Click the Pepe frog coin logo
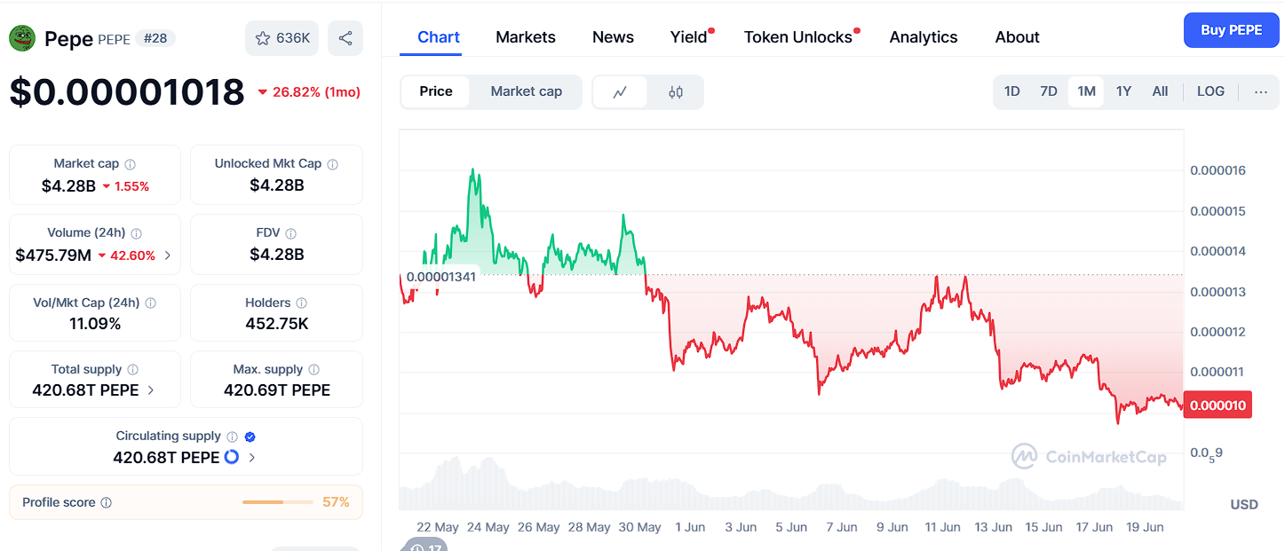Screen dimensions: 1285x551 tap(22, 38)
